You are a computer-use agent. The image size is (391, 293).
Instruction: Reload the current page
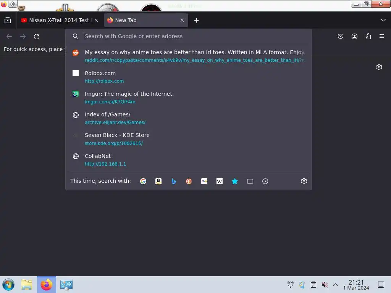click(37, 36)
